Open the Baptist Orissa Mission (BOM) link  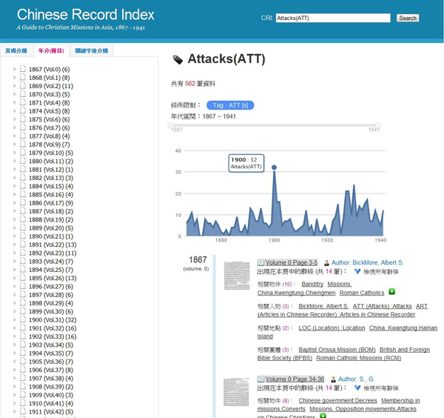click(336, 350)
